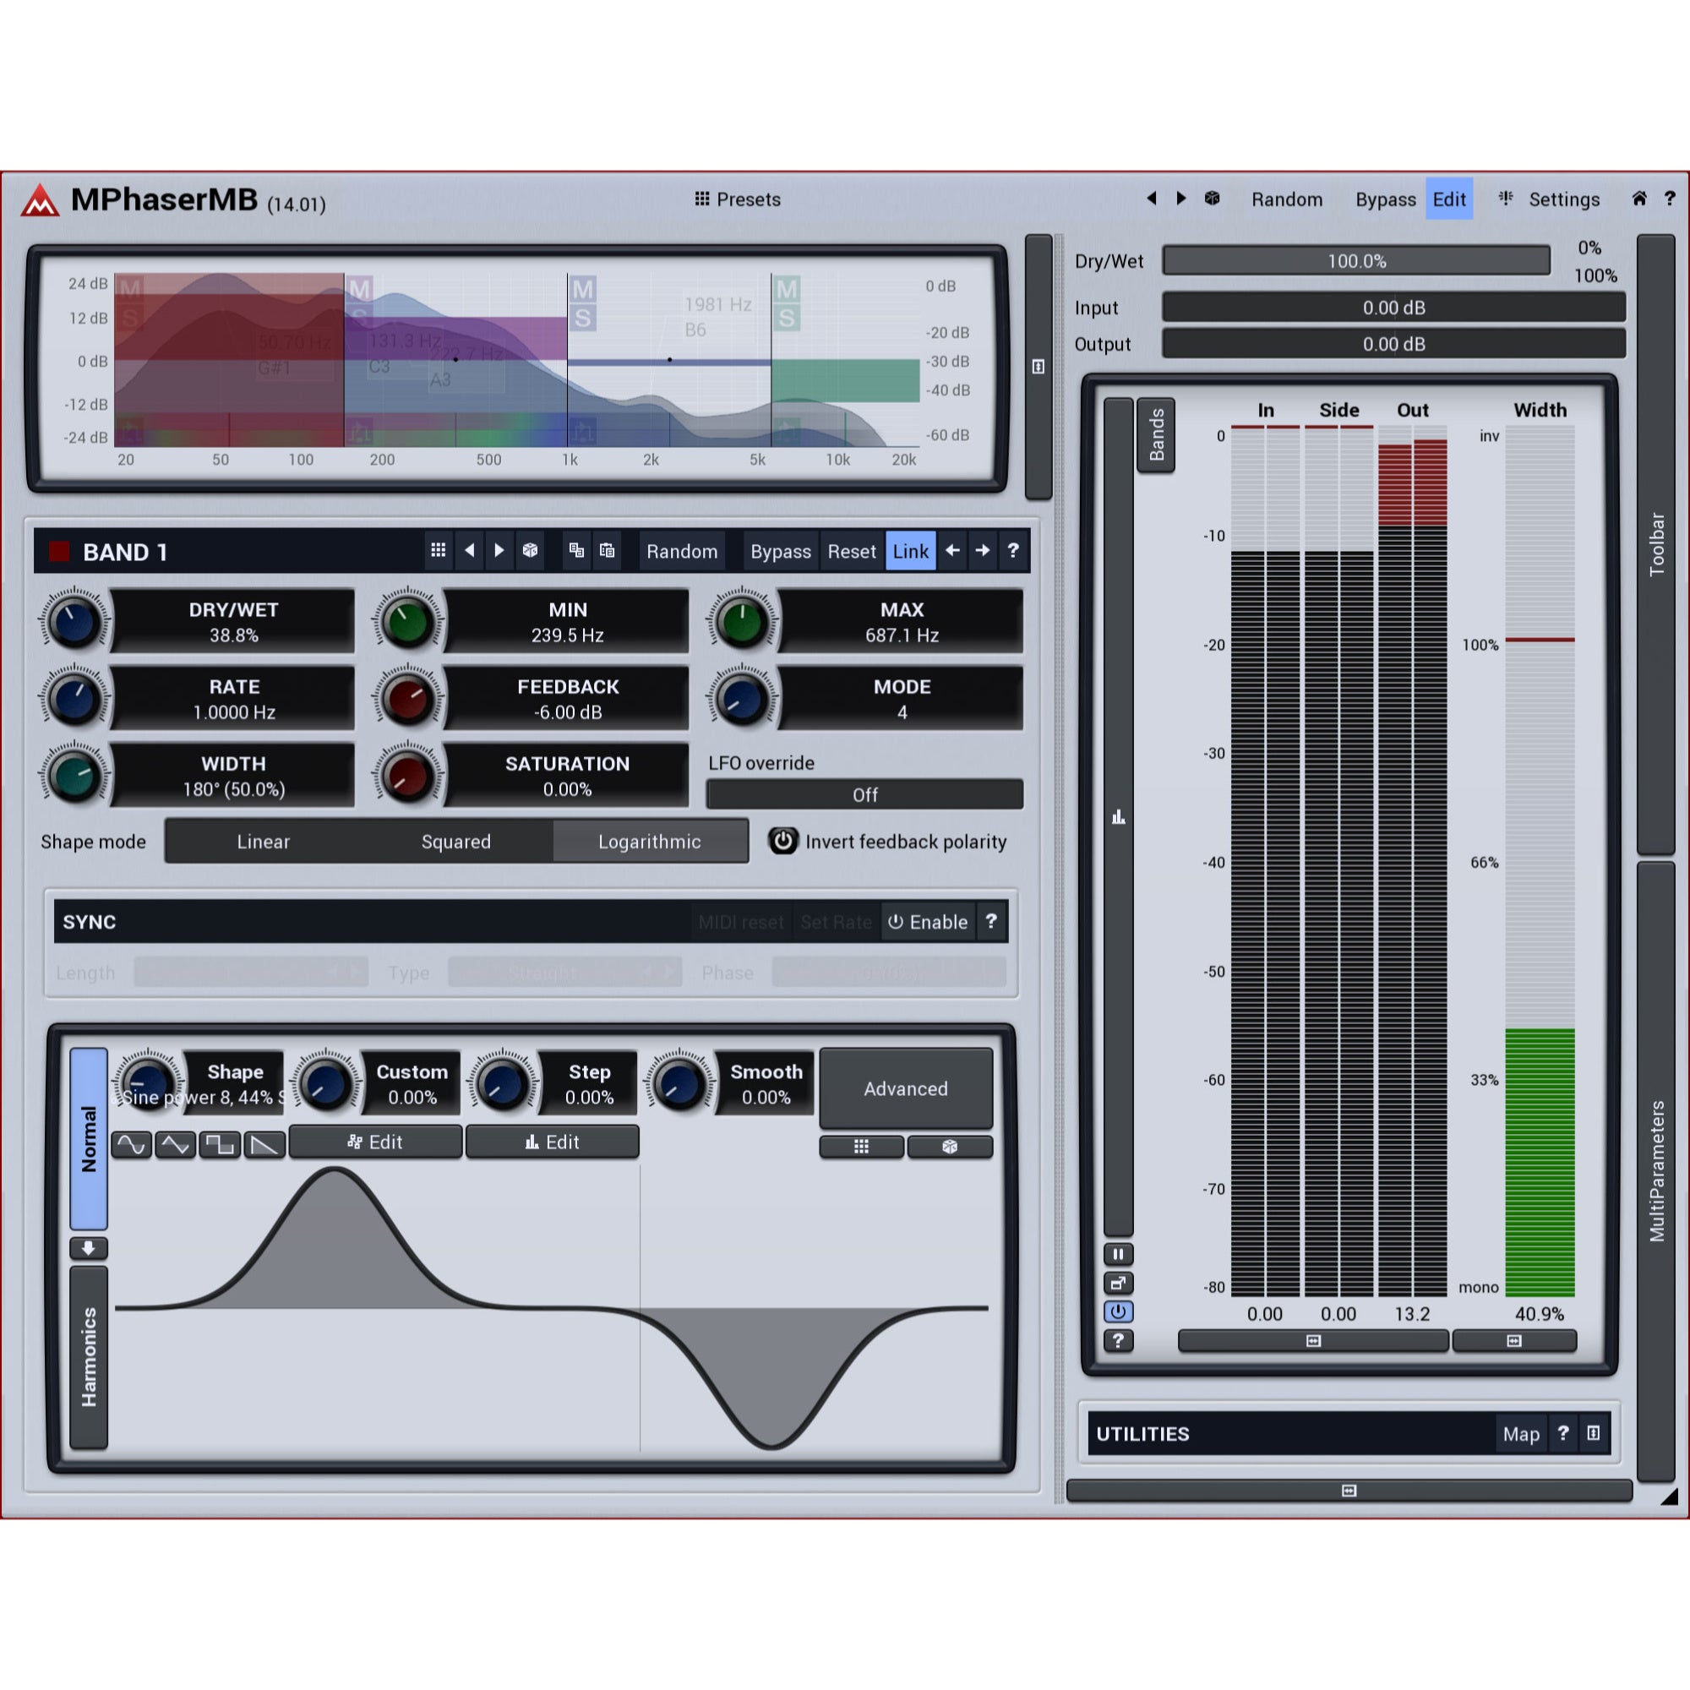Load next preset with top right arrow
Image resolution: width=1690 pixels, height=1690 pixels.
coord(1181,199)
